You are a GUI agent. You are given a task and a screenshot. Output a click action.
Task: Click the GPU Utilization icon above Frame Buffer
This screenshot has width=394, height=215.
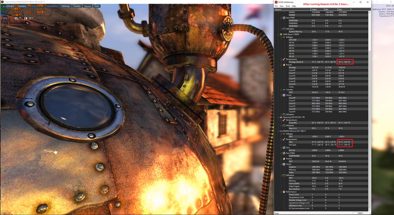(x=284, y=175)
